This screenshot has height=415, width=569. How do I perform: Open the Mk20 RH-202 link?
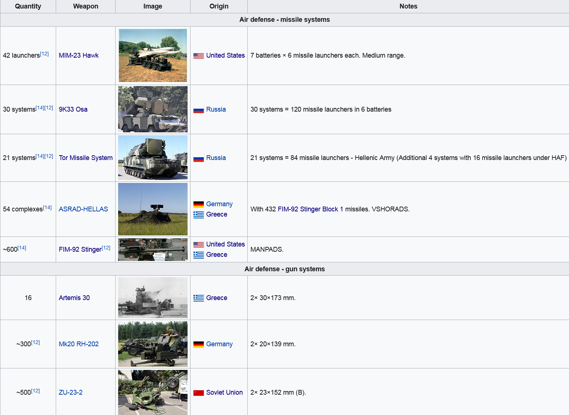tap(79, 344)
